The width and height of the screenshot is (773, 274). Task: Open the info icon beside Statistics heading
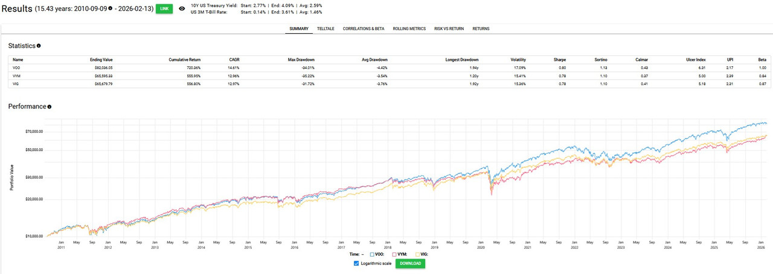pos(39,46)
